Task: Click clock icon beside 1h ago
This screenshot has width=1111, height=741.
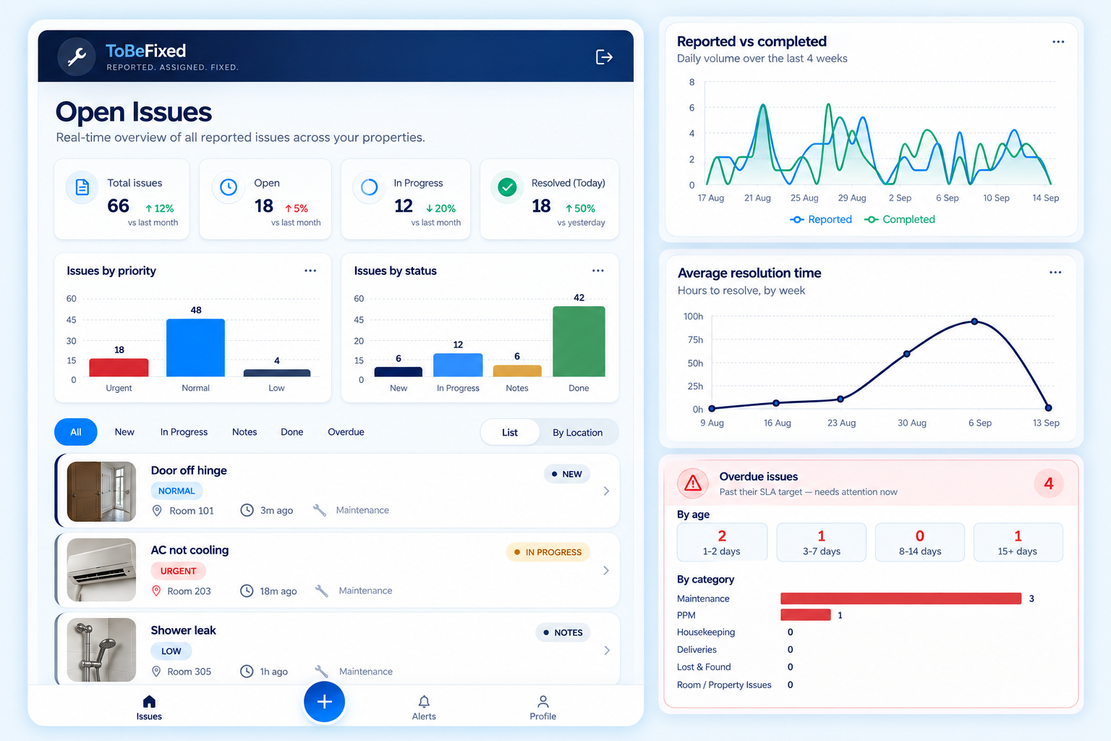Action: click(247, 672)
